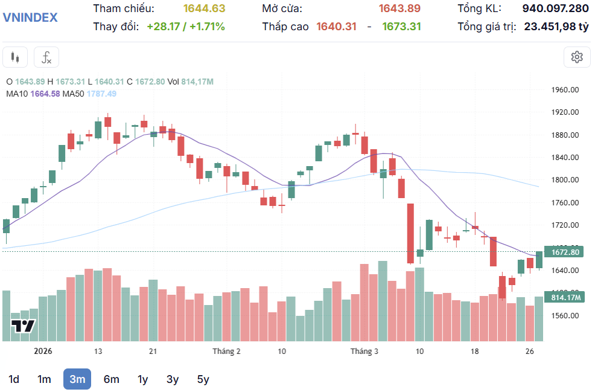
Task: Select the 1d time range
Action: 14,379
